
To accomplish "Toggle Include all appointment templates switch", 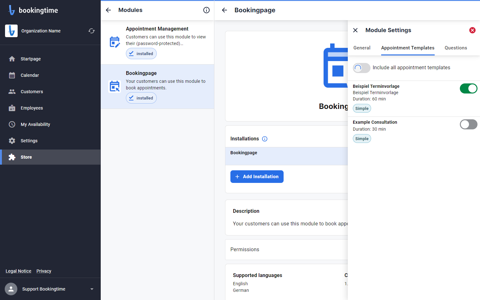I will point(362,68).
